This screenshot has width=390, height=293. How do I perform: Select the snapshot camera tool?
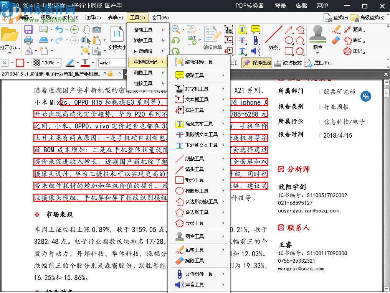97,29
